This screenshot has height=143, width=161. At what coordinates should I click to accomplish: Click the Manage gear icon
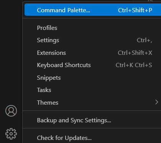pyautogui.click(x=11, y=134)
